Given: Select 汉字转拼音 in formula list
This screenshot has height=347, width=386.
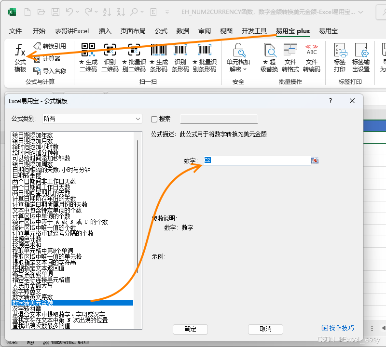Looking at the screenshot, I should point(27,308).
